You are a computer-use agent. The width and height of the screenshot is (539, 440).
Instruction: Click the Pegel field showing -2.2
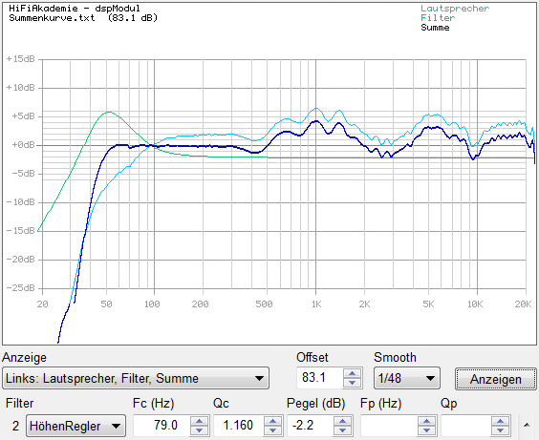point(311,426)
